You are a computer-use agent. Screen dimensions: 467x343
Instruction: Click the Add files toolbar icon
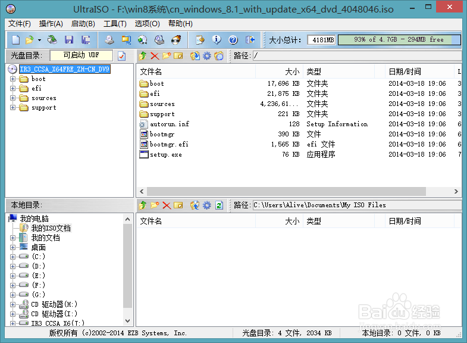(x=200, y=40)
